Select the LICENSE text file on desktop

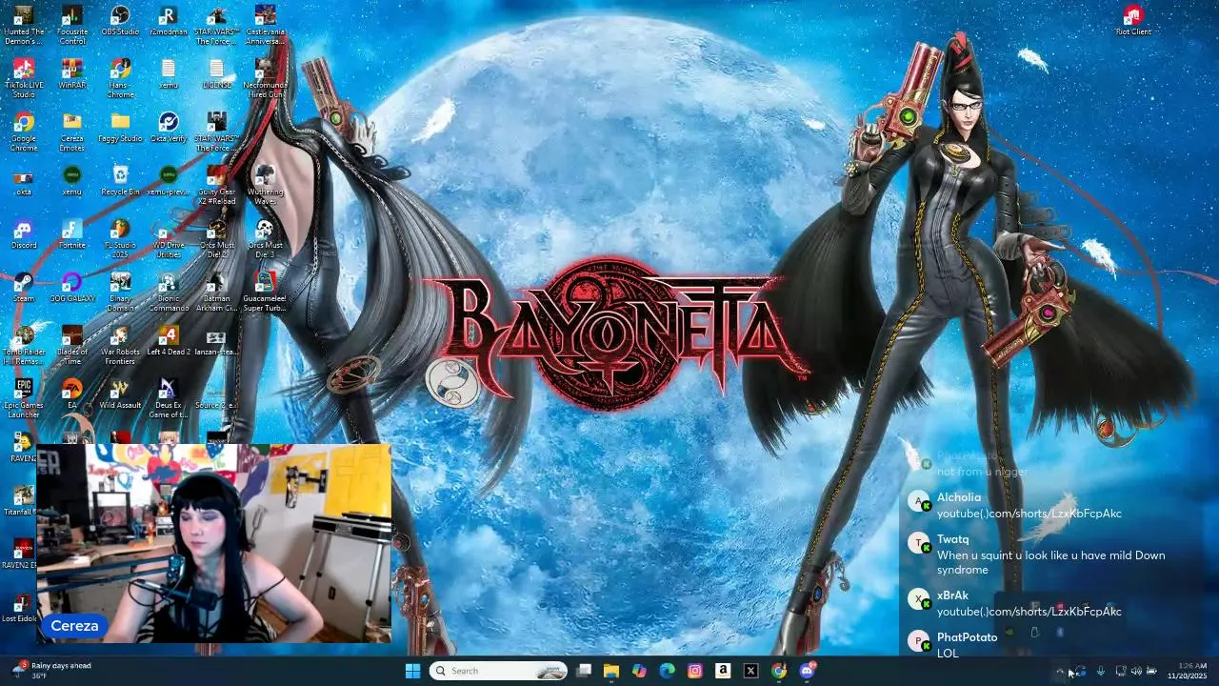(x=217, y=75)
